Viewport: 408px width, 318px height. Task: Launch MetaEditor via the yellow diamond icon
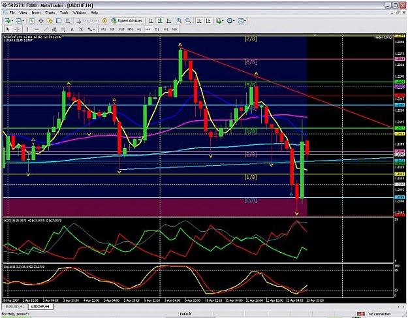[104, 21]
